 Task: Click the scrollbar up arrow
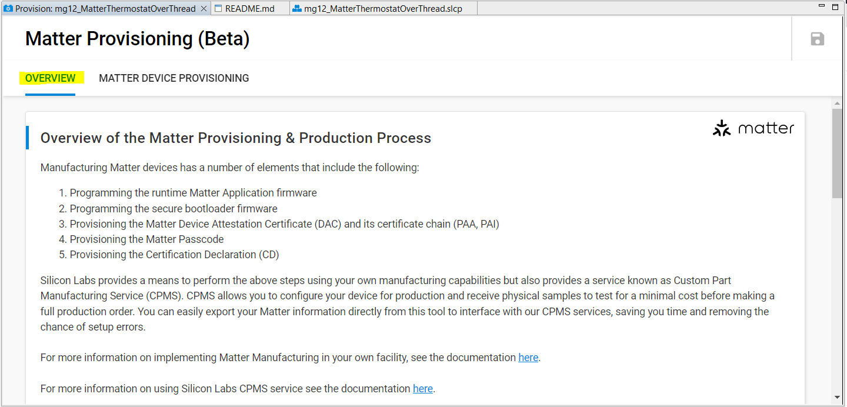836,104
